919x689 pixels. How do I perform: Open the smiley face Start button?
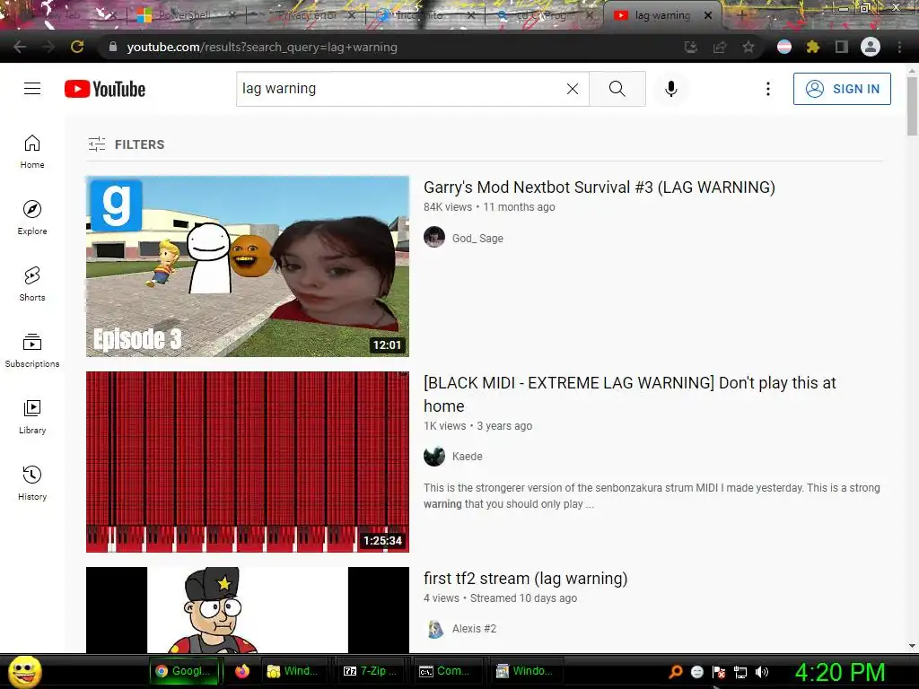24,671
